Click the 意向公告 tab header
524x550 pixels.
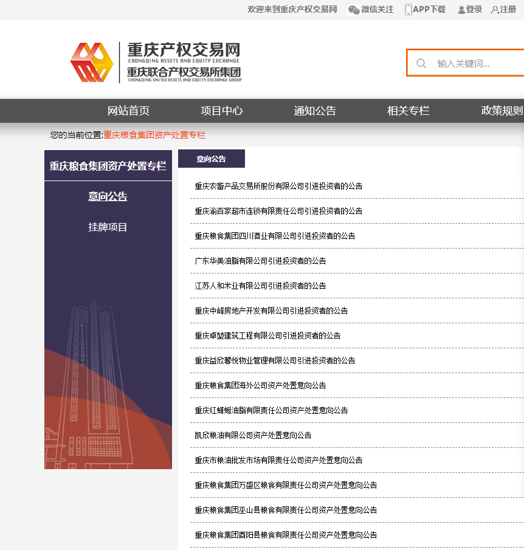212,159
